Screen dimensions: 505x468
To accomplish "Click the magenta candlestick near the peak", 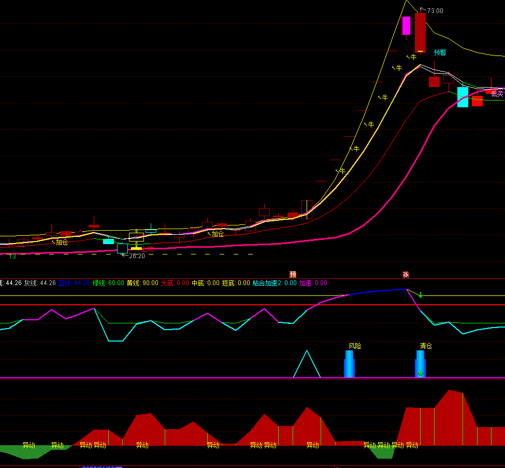I will click(x=406, y=26).
